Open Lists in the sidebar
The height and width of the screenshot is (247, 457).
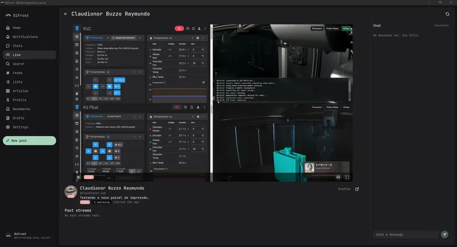(29, 82)
